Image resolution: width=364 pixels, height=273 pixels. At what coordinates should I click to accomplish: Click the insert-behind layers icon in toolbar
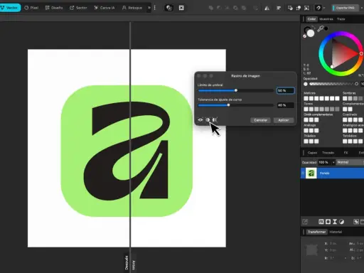coord(290,8)
